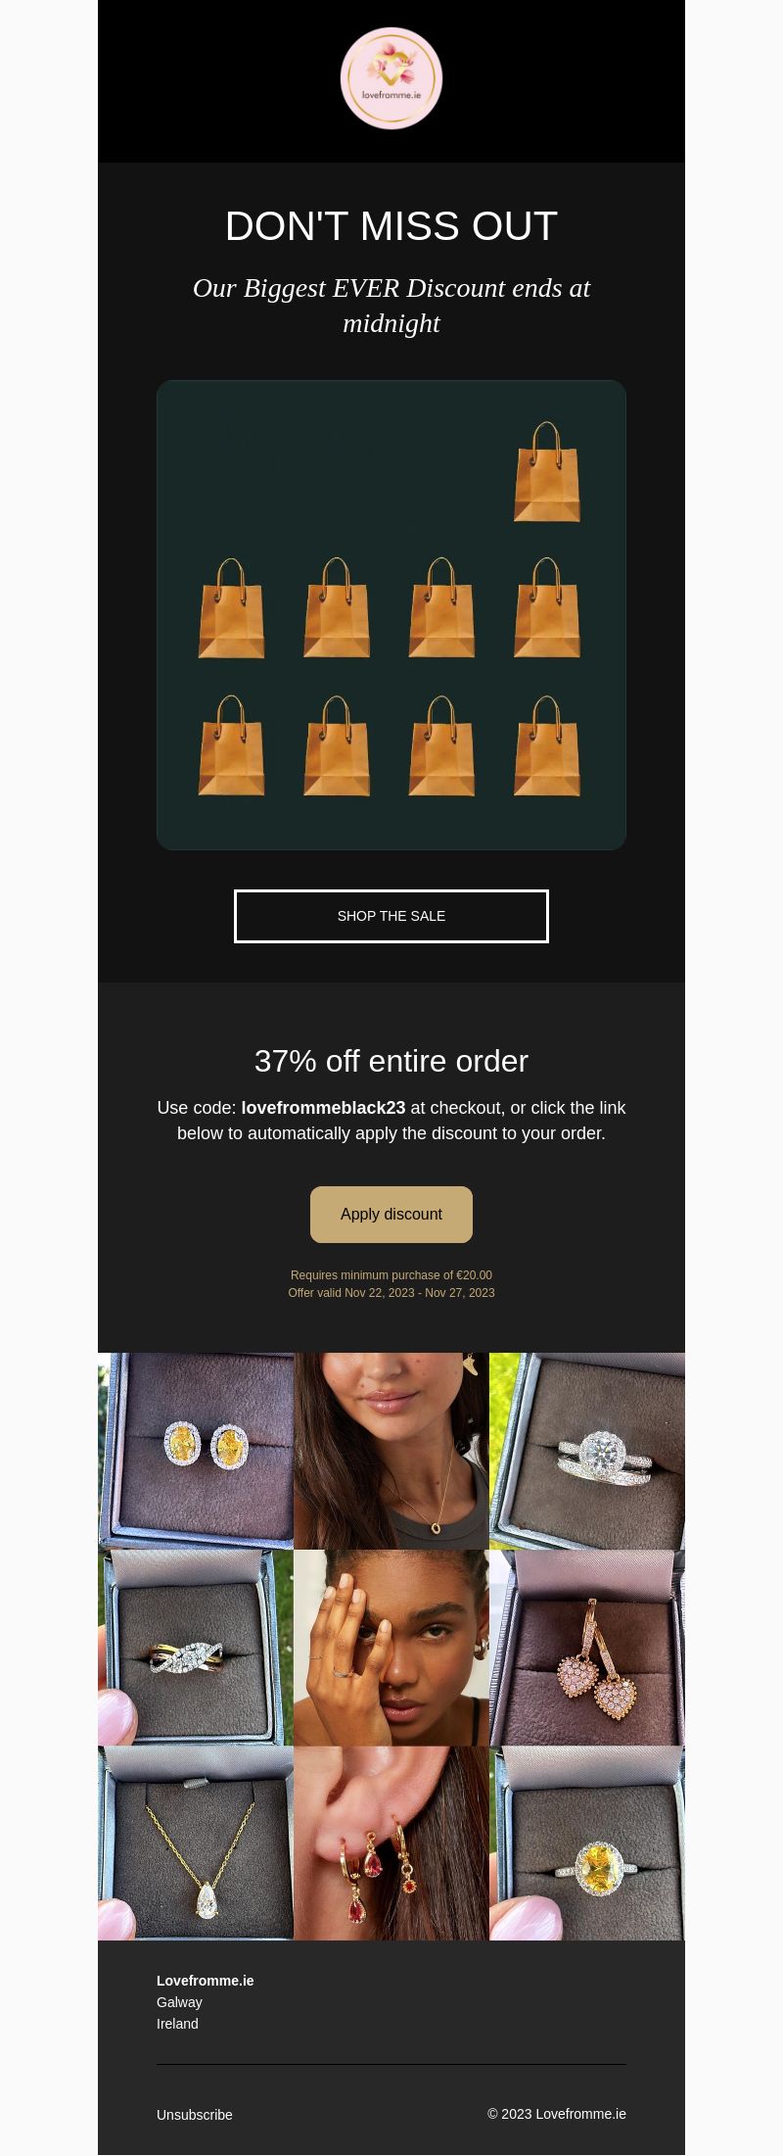The width and height of the screenshot is (783, 2156).
Task: Open the yellow oval stud earrings photo
Action: tap(196, 1451)
